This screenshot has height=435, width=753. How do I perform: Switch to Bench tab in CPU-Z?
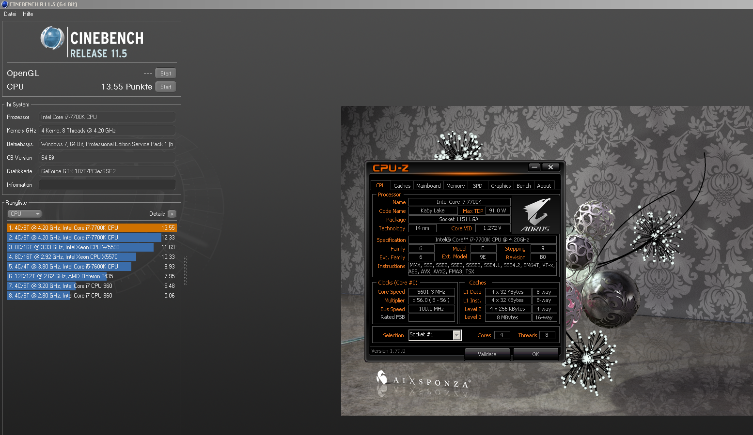[523, 186]
